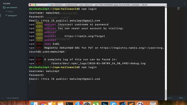Maximize Terminal with green button
Image resolution: width=187 pixels, height=105 pixels.
pos(36,5)
